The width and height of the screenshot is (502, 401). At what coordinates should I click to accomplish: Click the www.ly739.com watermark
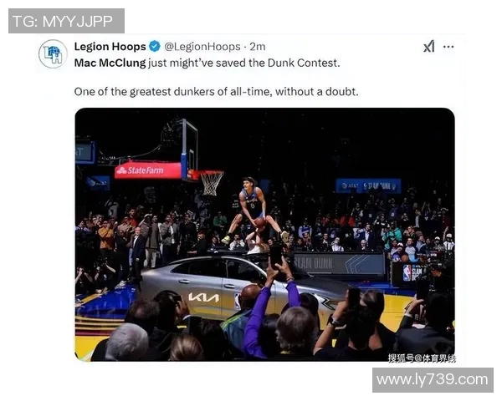[433, 380]
